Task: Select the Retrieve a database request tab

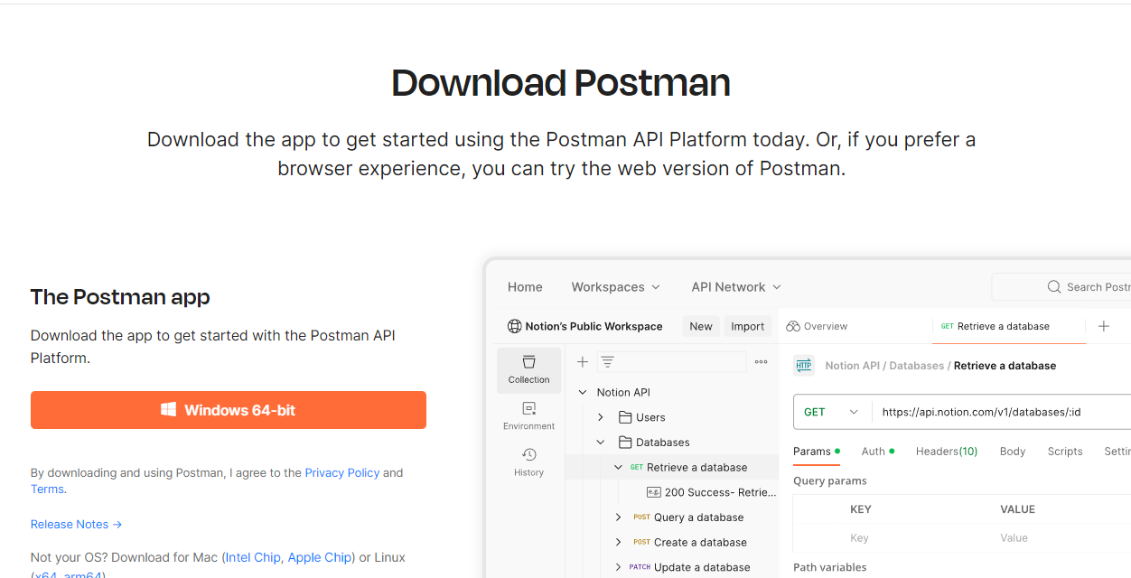Action: click(1009, 326)
